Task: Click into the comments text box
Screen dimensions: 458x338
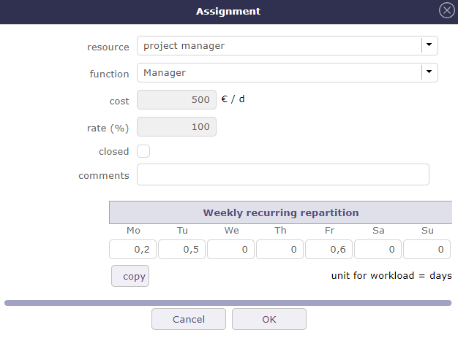Action: (x=283, y=174)
